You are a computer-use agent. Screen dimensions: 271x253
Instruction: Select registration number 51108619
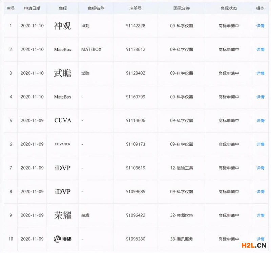[135, 168]
